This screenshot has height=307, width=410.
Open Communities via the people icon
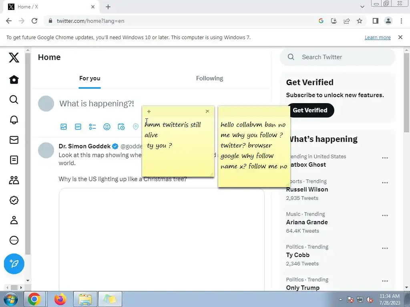[x=14, y=180]
